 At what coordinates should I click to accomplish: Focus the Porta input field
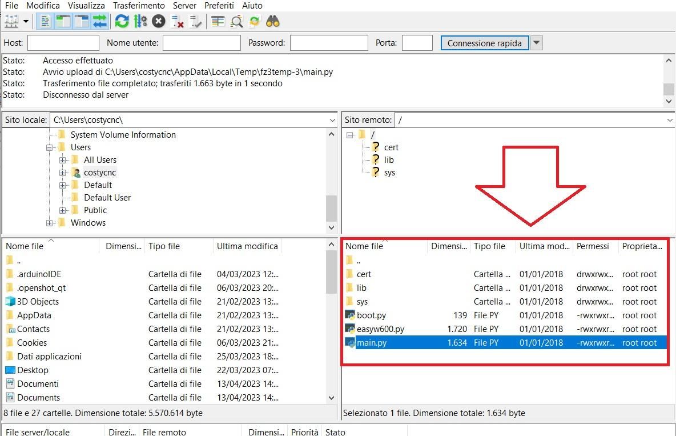point(417,43)
